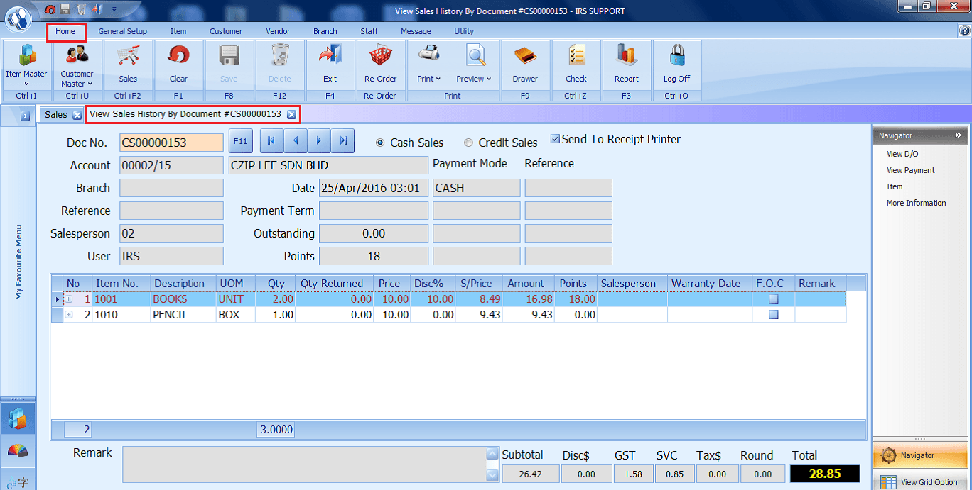Toggle Send To Receipt Printer checkbox
The width and height of the screenshot is (972, 490).
(x=555, y=140)
